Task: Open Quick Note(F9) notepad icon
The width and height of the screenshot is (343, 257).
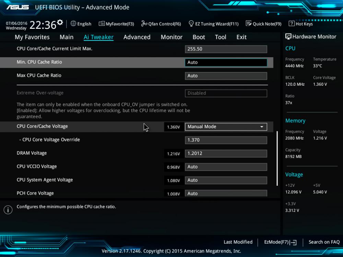Action: 249,24
